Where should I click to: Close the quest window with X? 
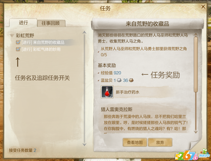click(x=203, y=7)
